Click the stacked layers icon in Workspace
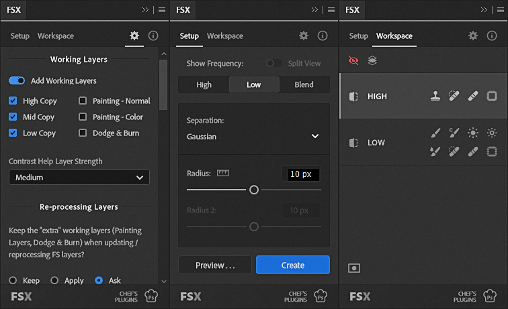The width and height of the screenshot is (508, 309). 372,60
